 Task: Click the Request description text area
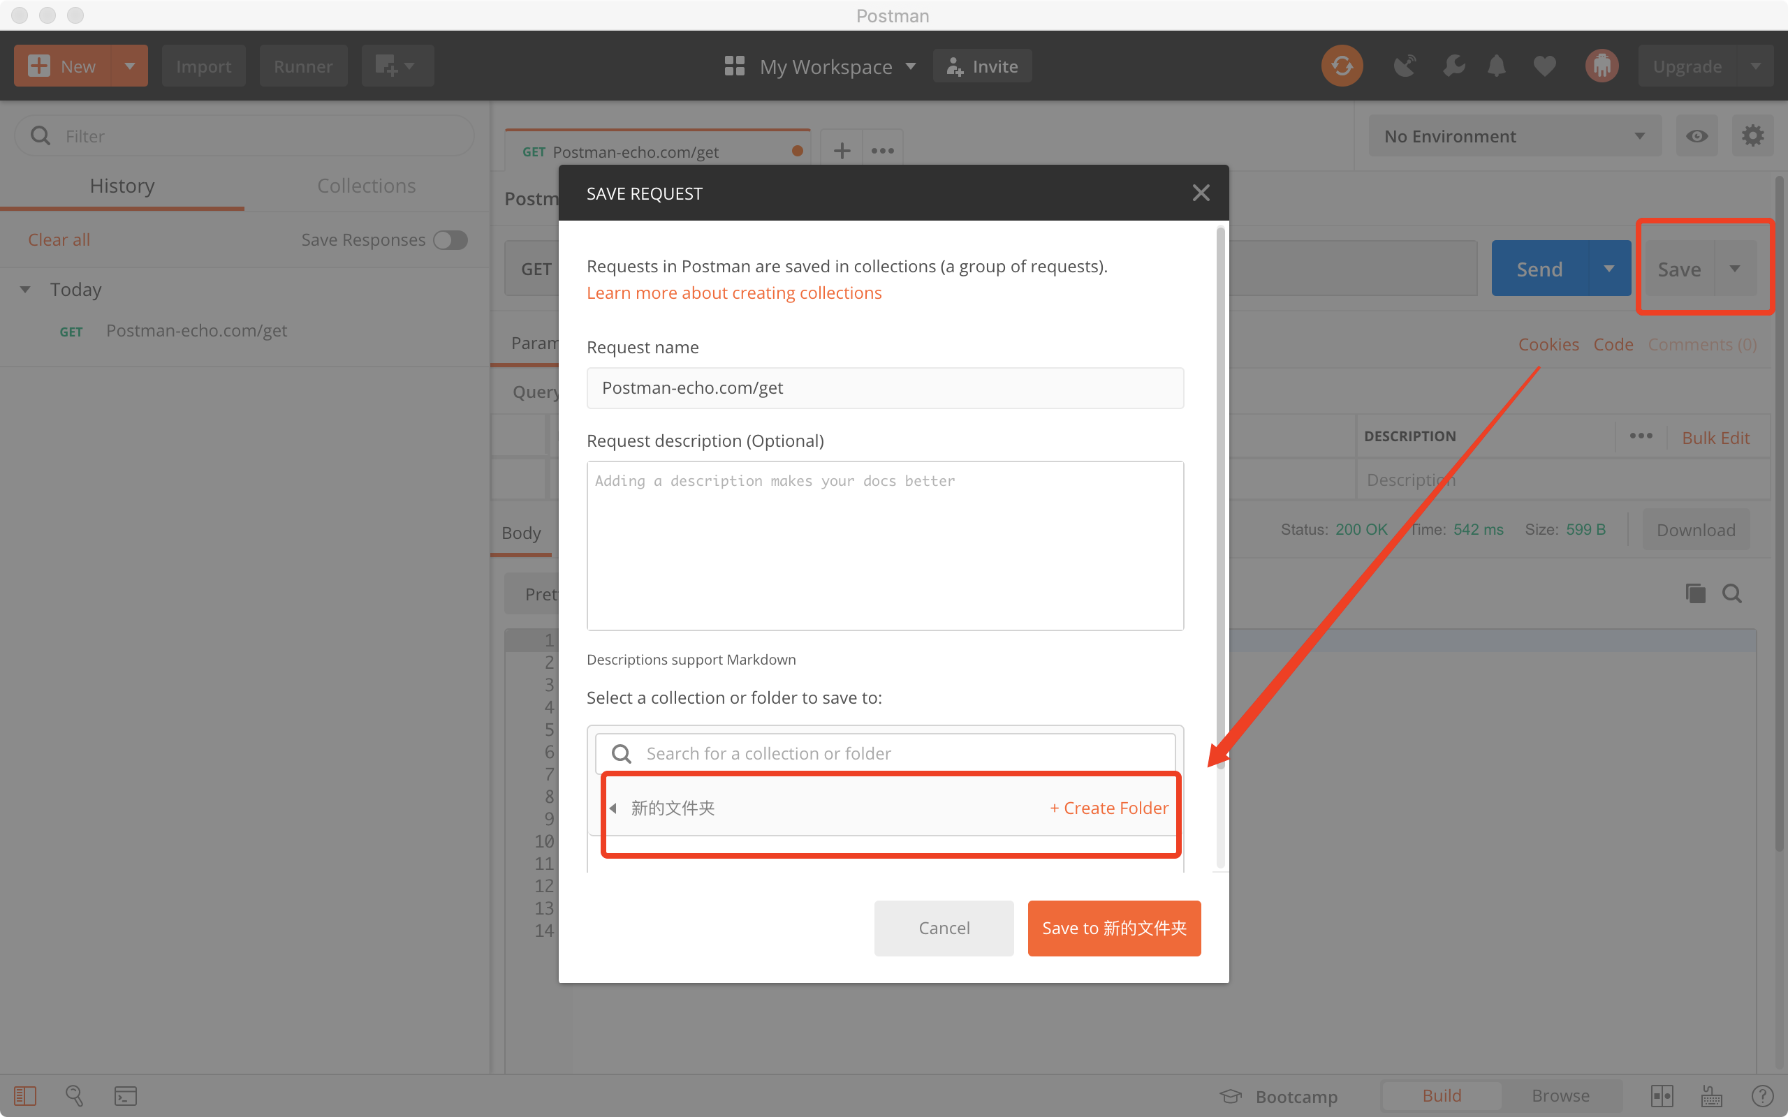(885, 546)
